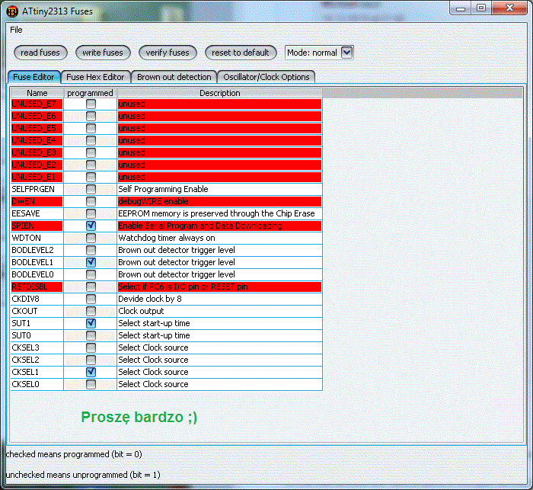Enable the DWEN debugWIRE checkbox
Viewport: 533px width, 490px height.
point(91,201)
